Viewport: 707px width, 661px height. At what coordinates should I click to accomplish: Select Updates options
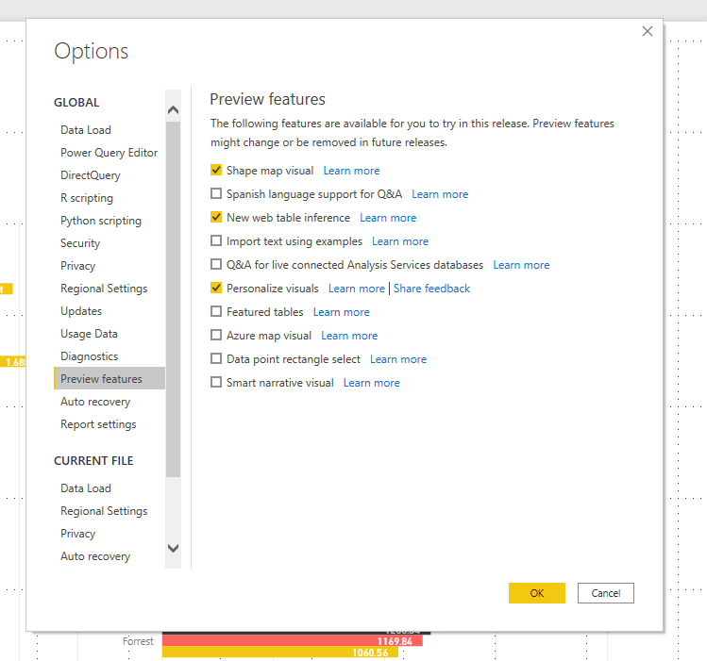tap(109, 311)
